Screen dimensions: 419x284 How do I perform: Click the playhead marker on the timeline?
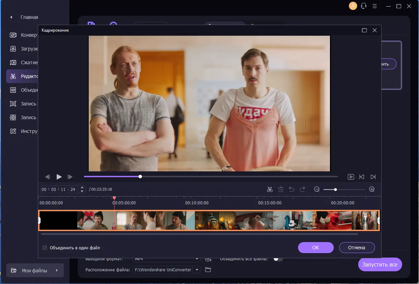click(x=114, y=198)
